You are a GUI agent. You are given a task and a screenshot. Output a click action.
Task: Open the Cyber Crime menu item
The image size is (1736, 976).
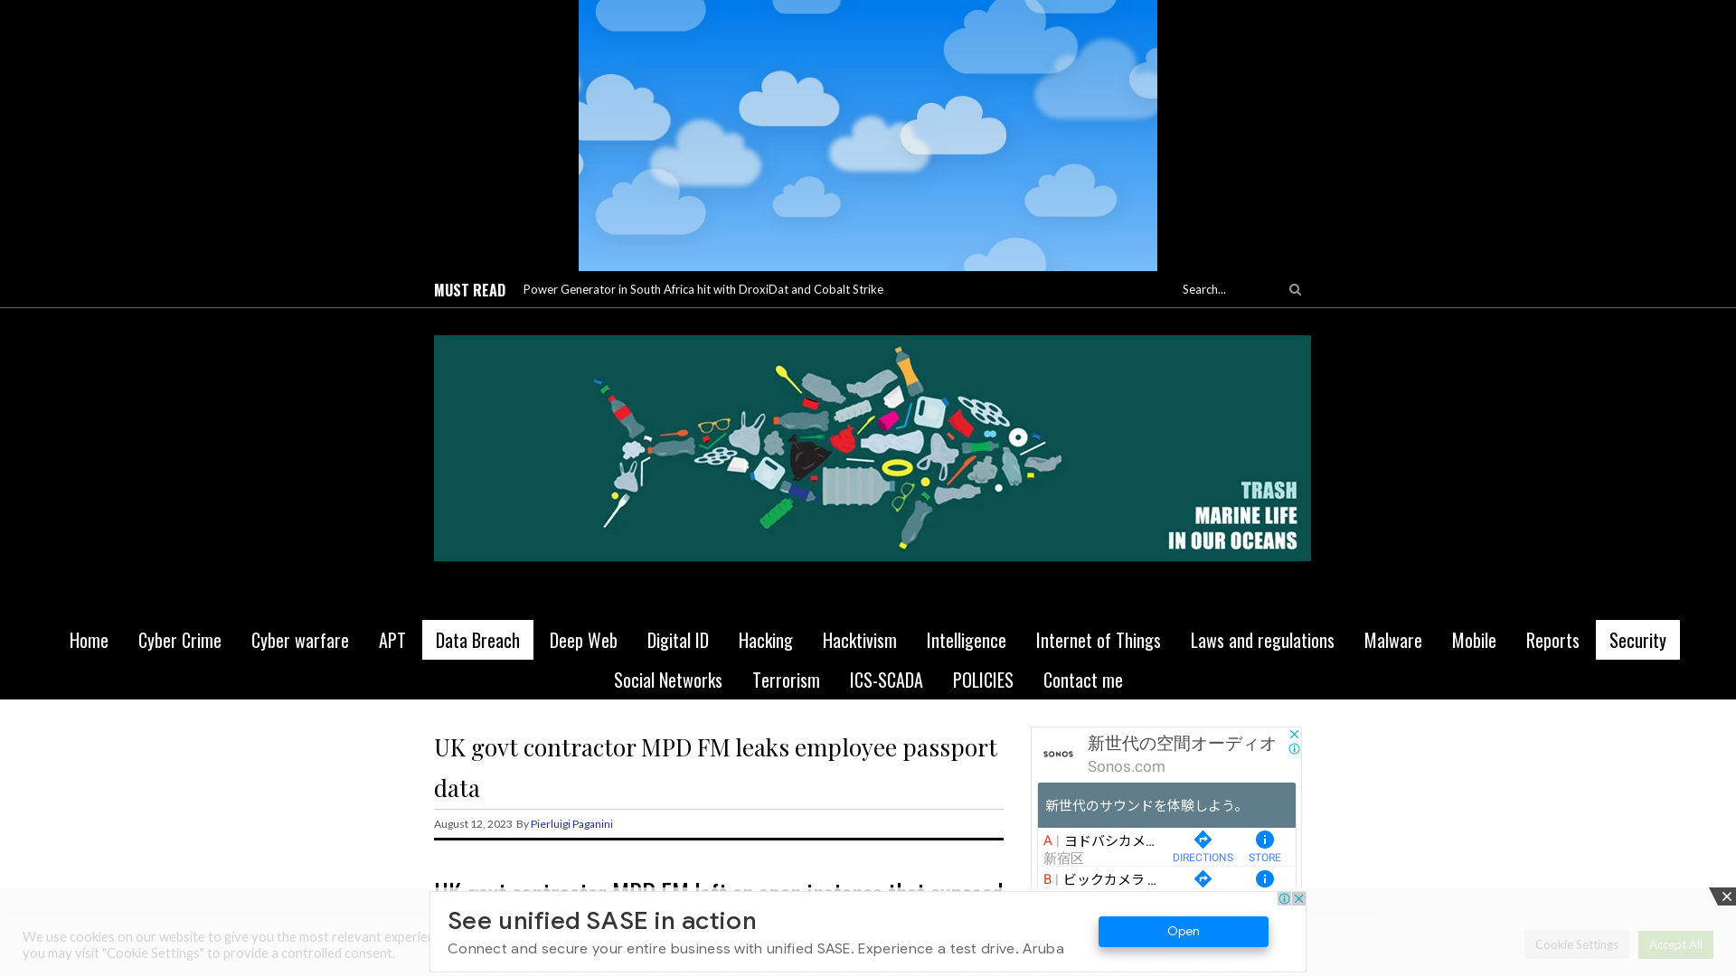[x=179, y=640]
